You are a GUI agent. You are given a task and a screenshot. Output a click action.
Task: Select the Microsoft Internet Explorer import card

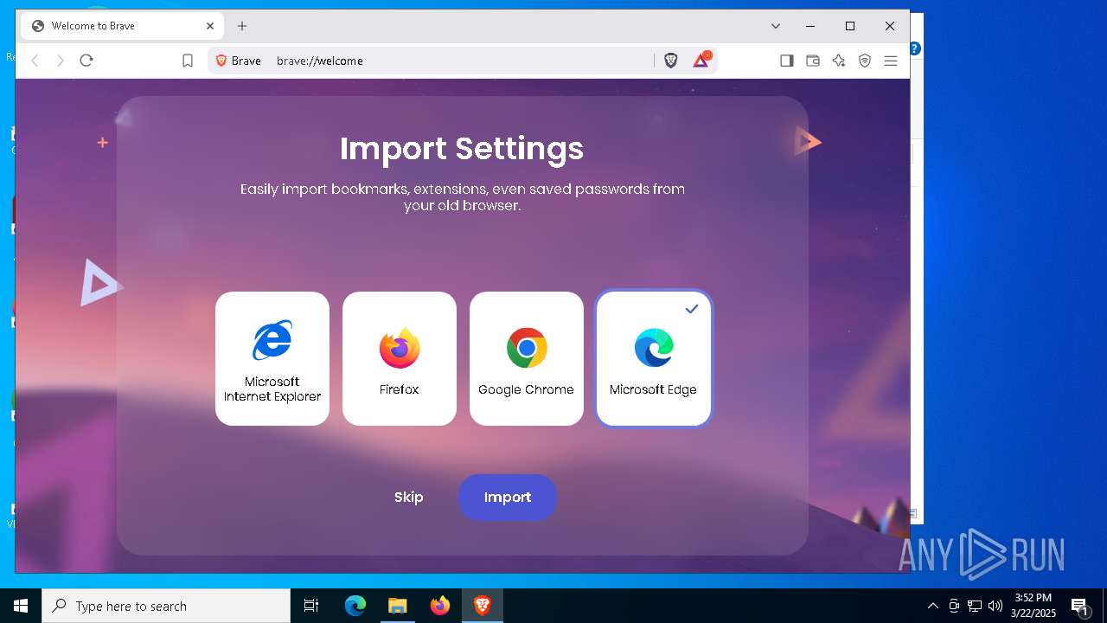[272, 358]
